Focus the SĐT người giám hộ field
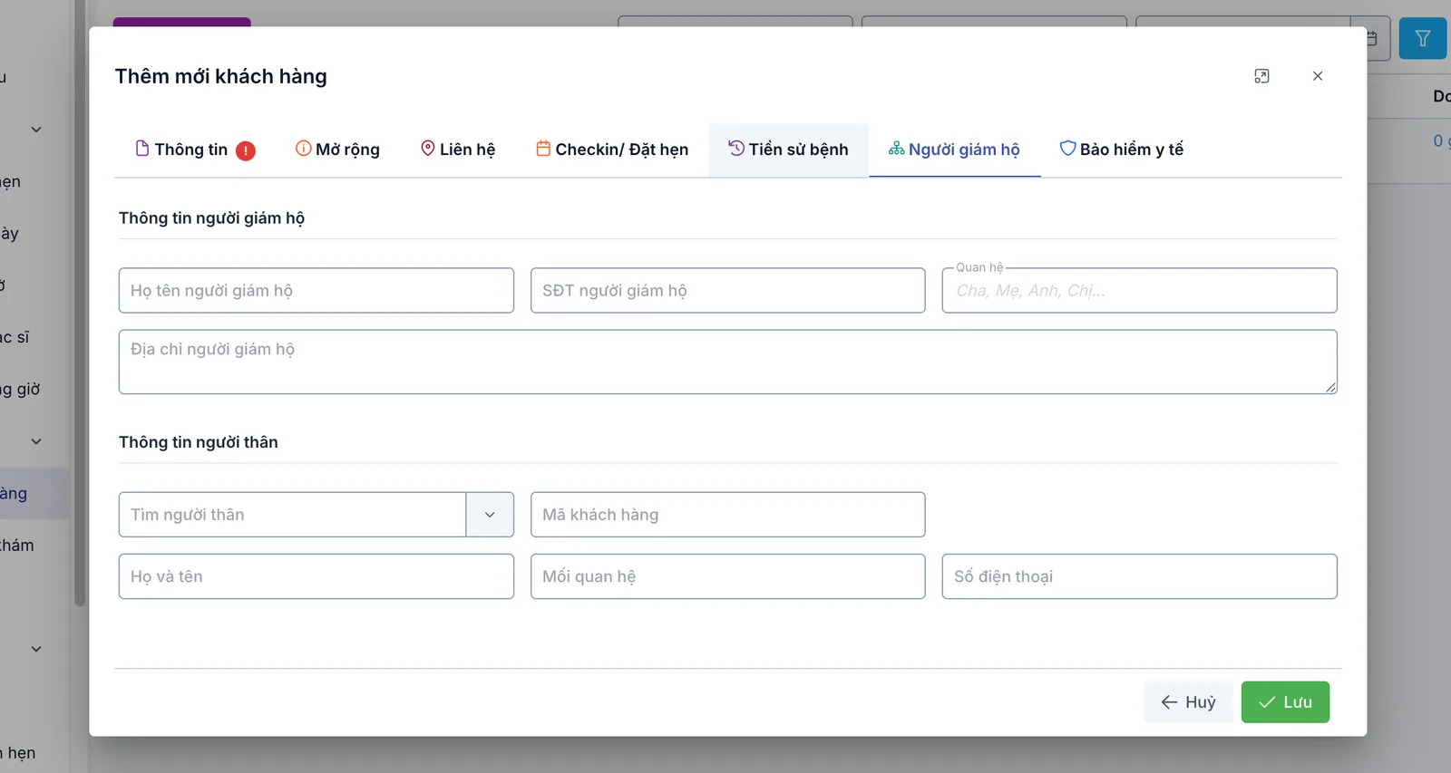 point(728,291)
